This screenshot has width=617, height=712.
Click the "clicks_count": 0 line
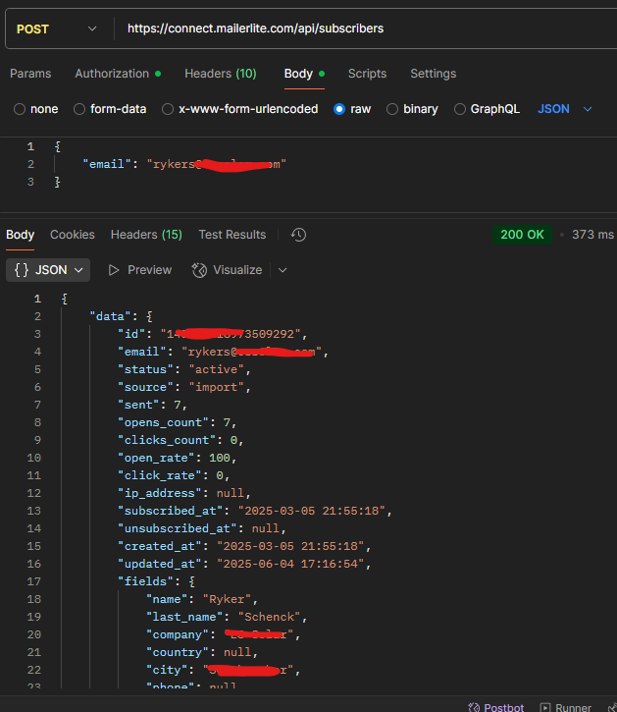coord(180,440)
